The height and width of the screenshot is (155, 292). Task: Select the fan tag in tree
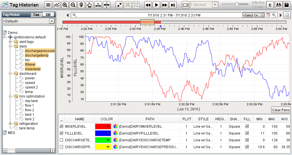coord(27,60)
